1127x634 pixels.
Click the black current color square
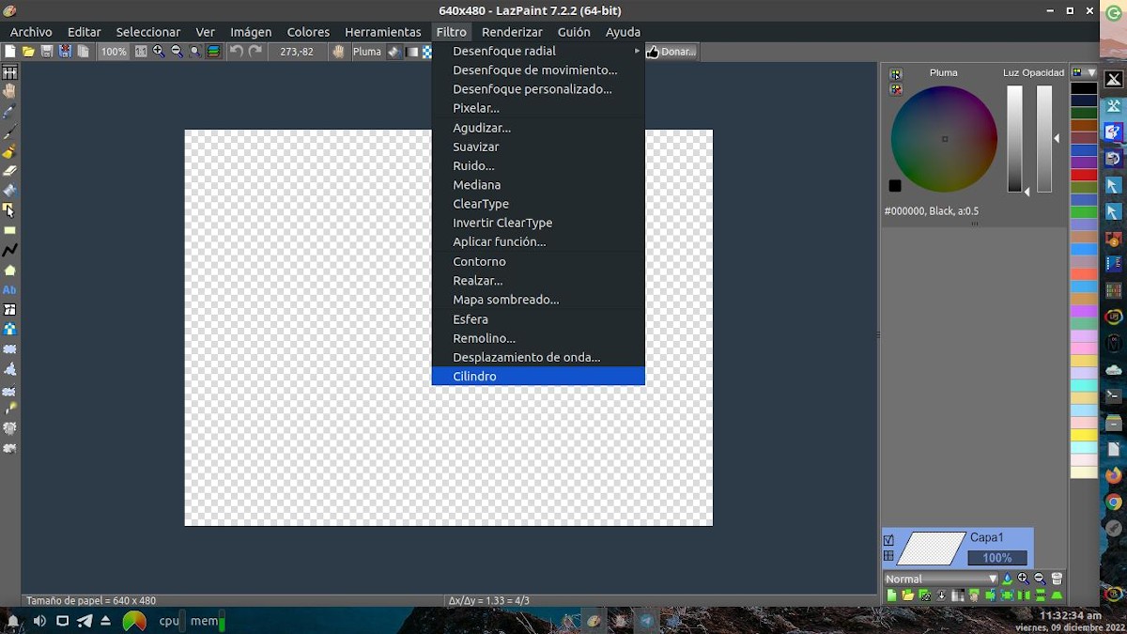click(x=895, y=185)
